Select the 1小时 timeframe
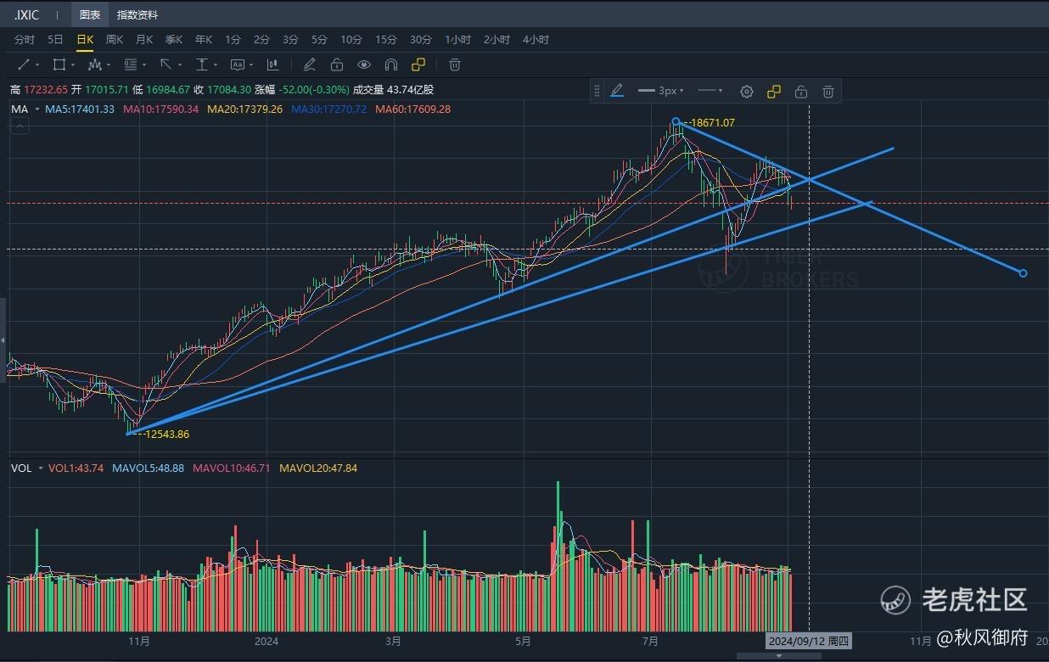Screen dimensions: 1049x662 (x=458, y=40)
